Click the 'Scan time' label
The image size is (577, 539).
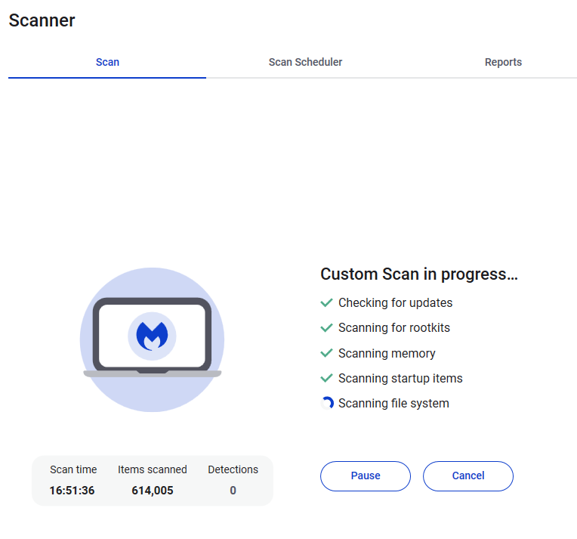(73, 469)
